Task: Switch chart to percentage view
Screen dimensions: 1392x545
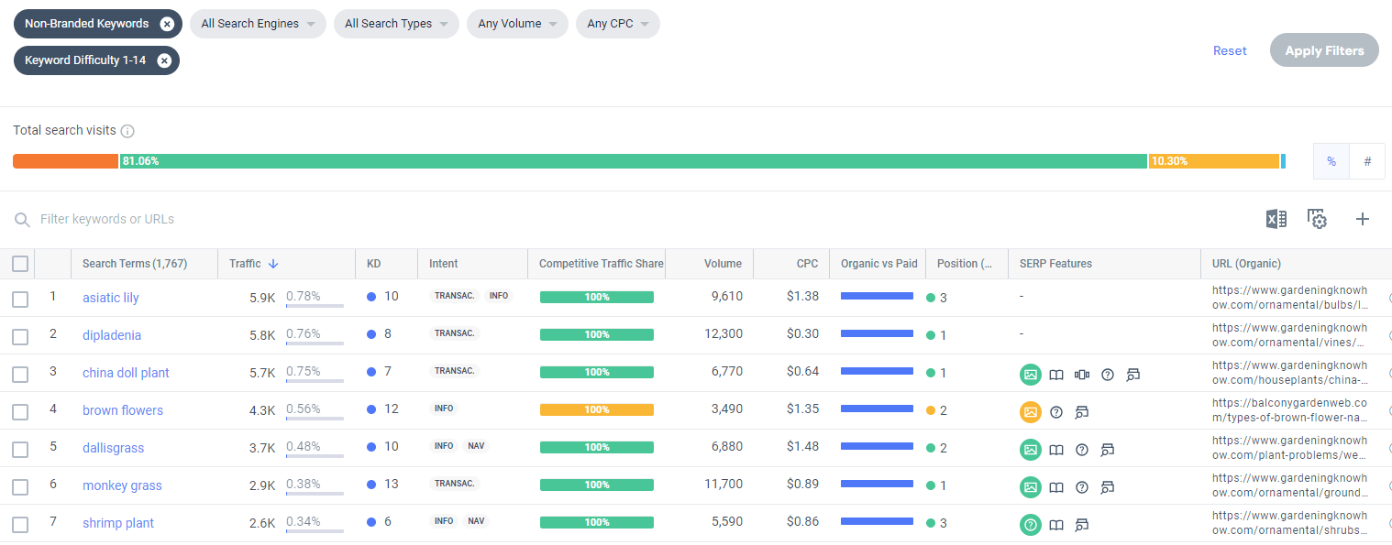Action: pos(1331,161)
